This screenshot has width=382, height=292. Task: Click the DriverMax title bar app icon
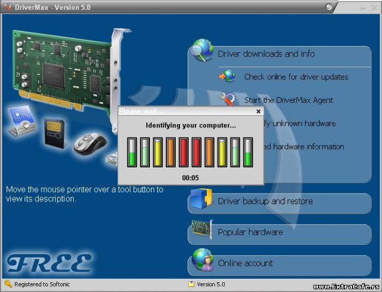(x=8, y=7)
